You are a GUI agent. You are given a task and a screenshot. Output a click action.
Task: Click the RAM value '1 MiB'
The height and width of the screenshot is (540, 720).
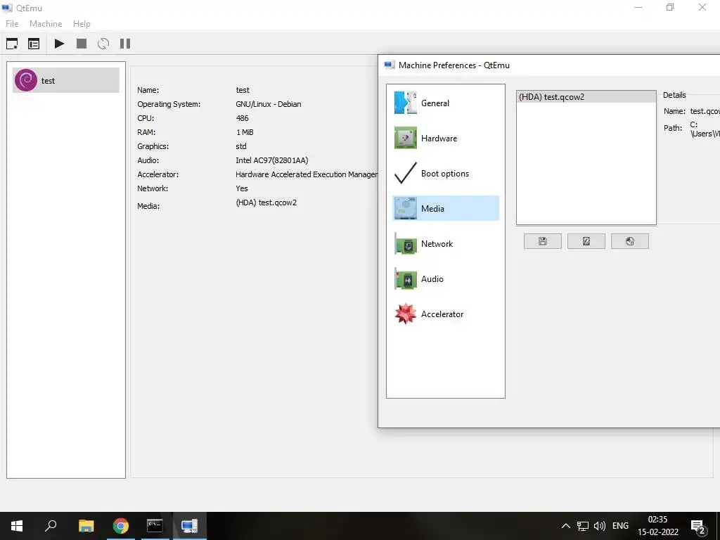pos(245,132)
